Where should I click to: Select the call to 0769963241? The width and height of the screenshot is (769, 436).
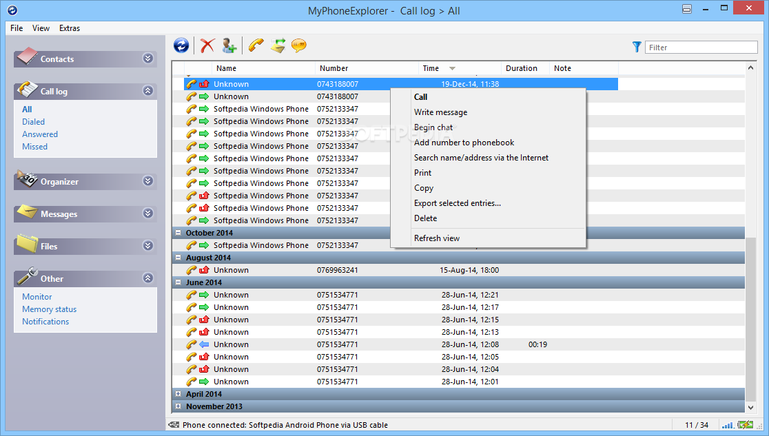pyautogui.click(x=458, y=270)
